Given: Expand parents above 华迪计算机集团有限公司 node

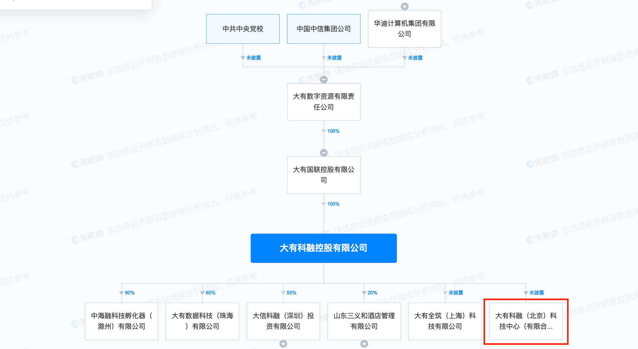Looking at the screenshot, I should click(x=404, y=6).
